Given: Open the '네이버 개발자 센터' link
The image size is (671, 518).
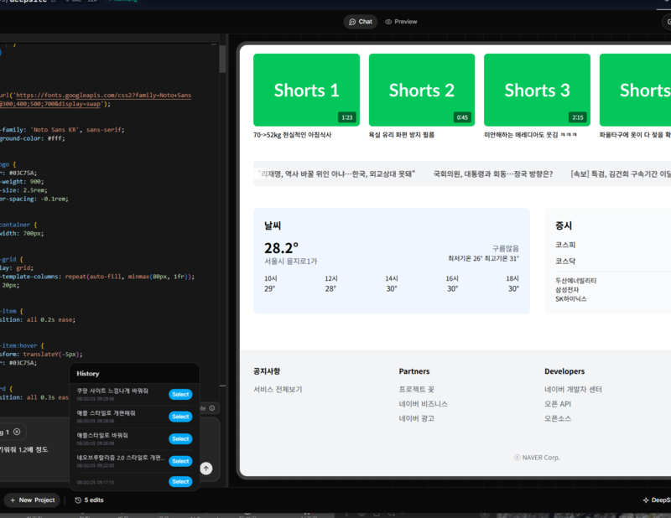Looking at the screenshot, I should click(x=573, y=389).
